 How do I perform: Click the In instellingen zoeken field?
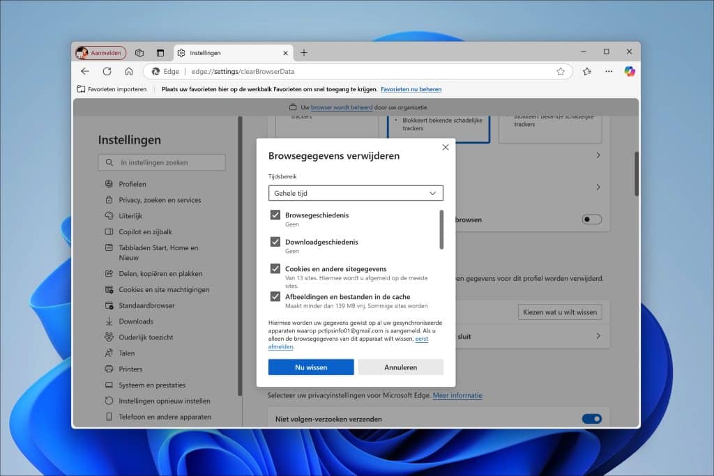point(162,162)
